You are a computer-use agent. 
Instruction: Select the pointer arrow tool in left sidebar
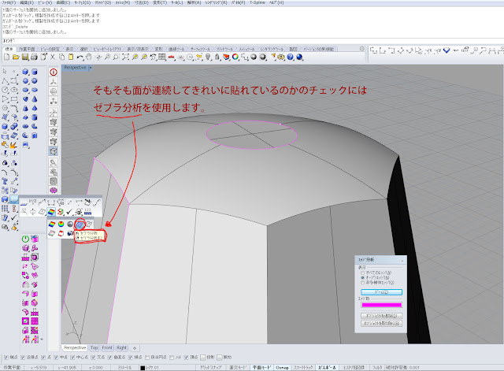(5, 72)
